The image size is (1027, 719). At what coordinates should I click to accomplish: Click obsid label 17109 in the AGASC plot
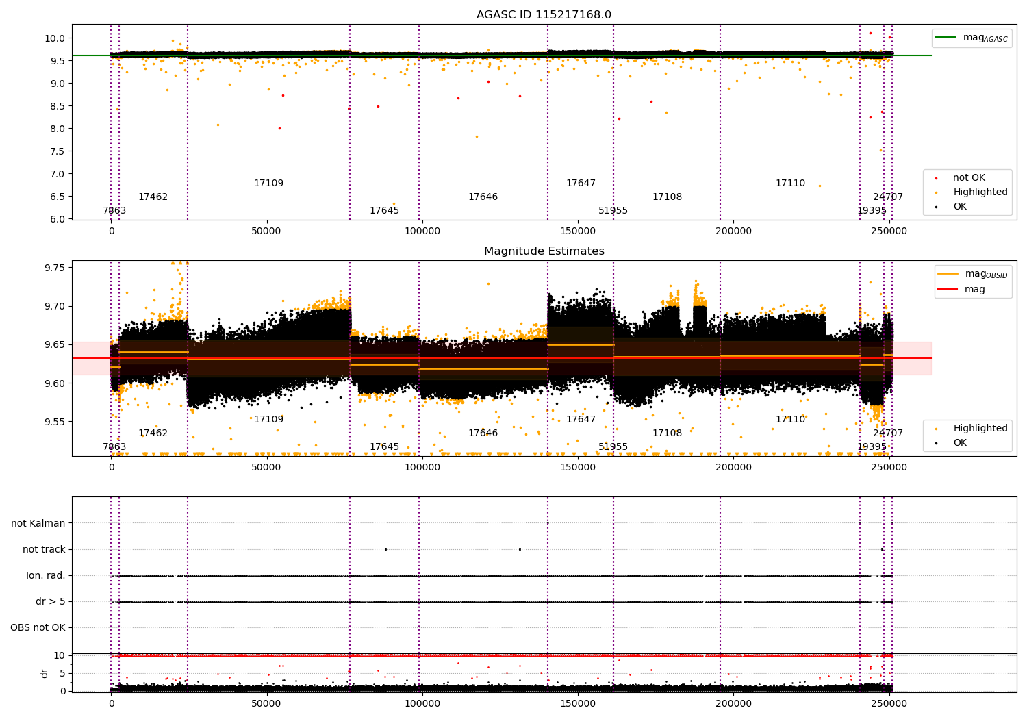[x=268, y=184]
